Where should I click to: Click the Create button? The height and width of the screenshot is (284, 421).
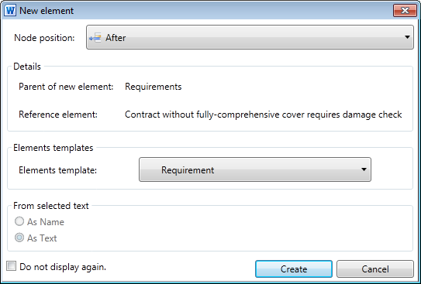pyautogui.click(x=294, y=269)
